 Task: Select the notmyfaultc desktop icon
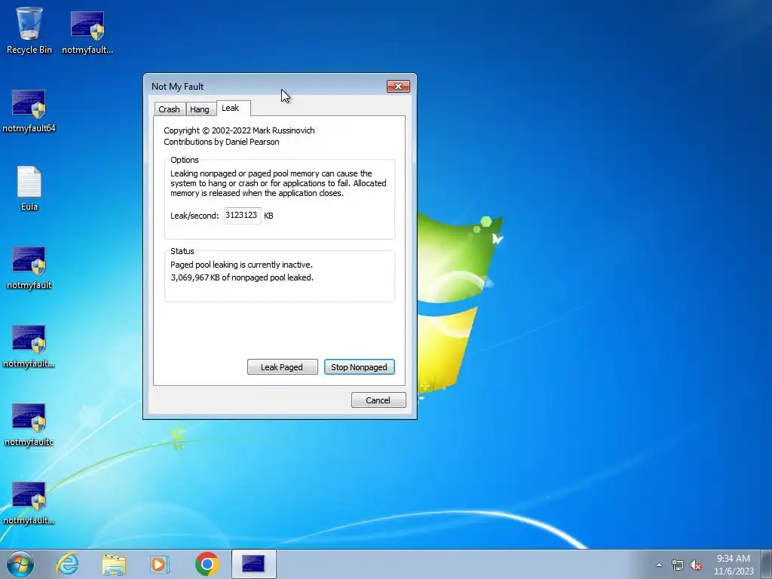click(29, 424)
